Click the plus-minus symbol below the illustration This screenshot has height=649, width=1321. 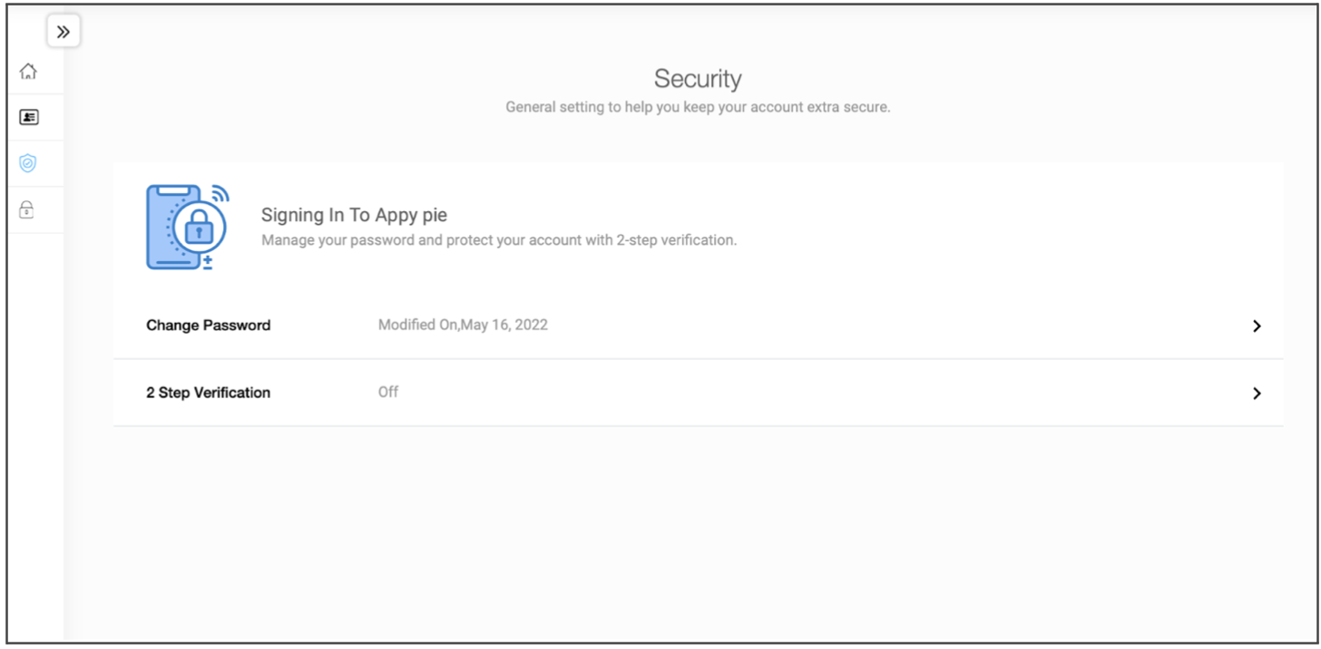point(208,263)
